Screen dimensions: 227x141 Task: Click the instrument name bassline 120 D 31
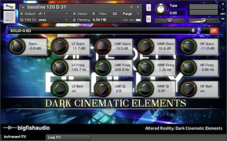pyautogui.click(x=47, y=7)
